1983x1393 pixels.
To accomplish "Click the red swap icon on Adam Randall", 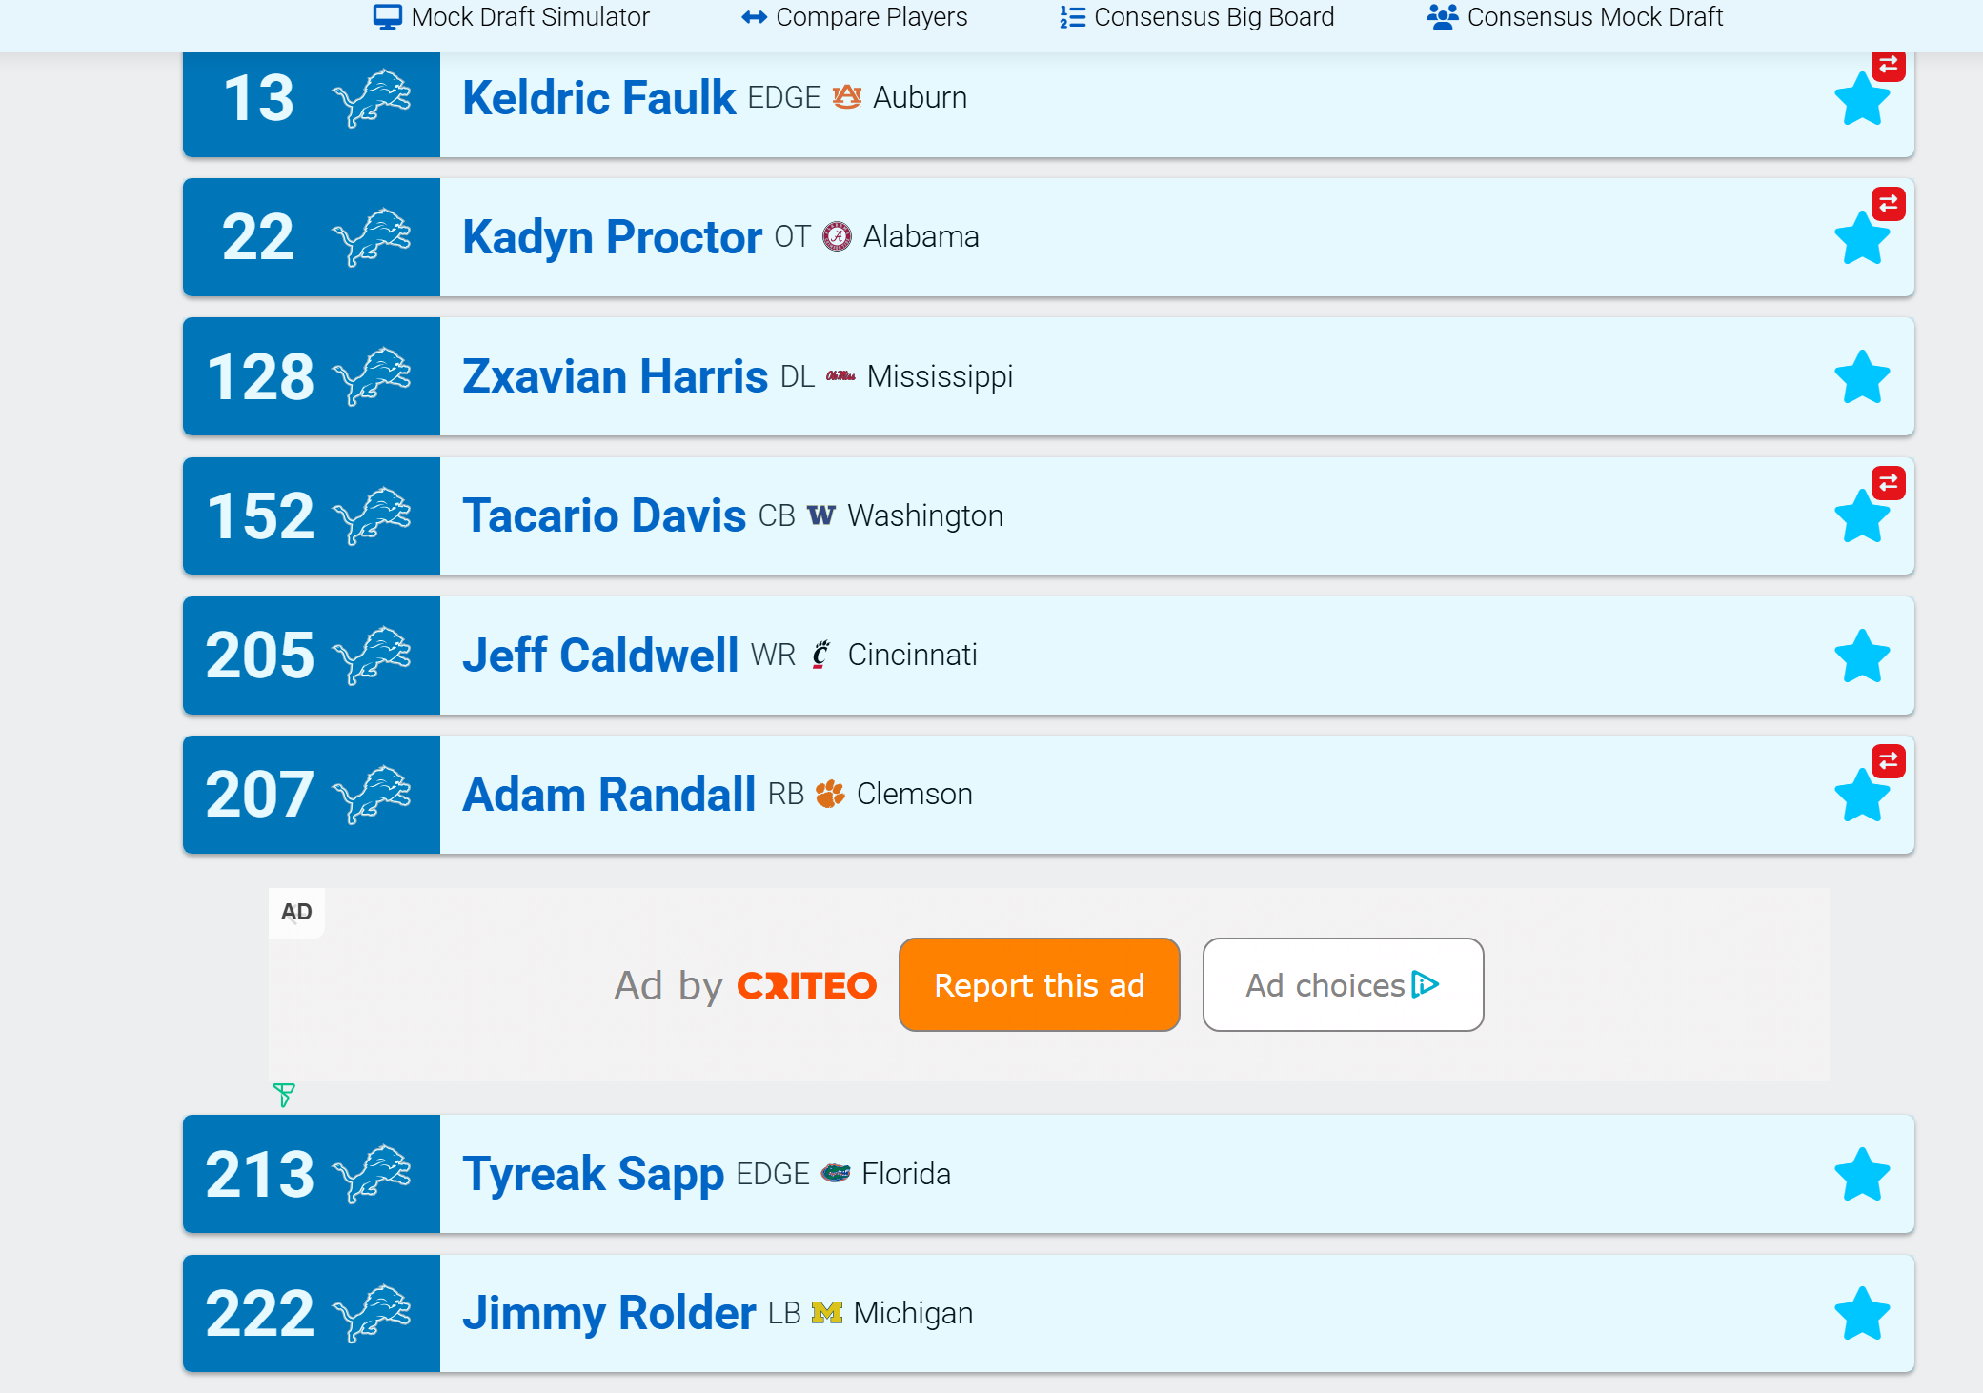I will click(x=1888, y=761).
